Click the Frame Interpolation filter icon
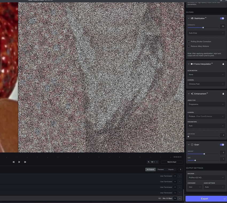 coord(192,64)
